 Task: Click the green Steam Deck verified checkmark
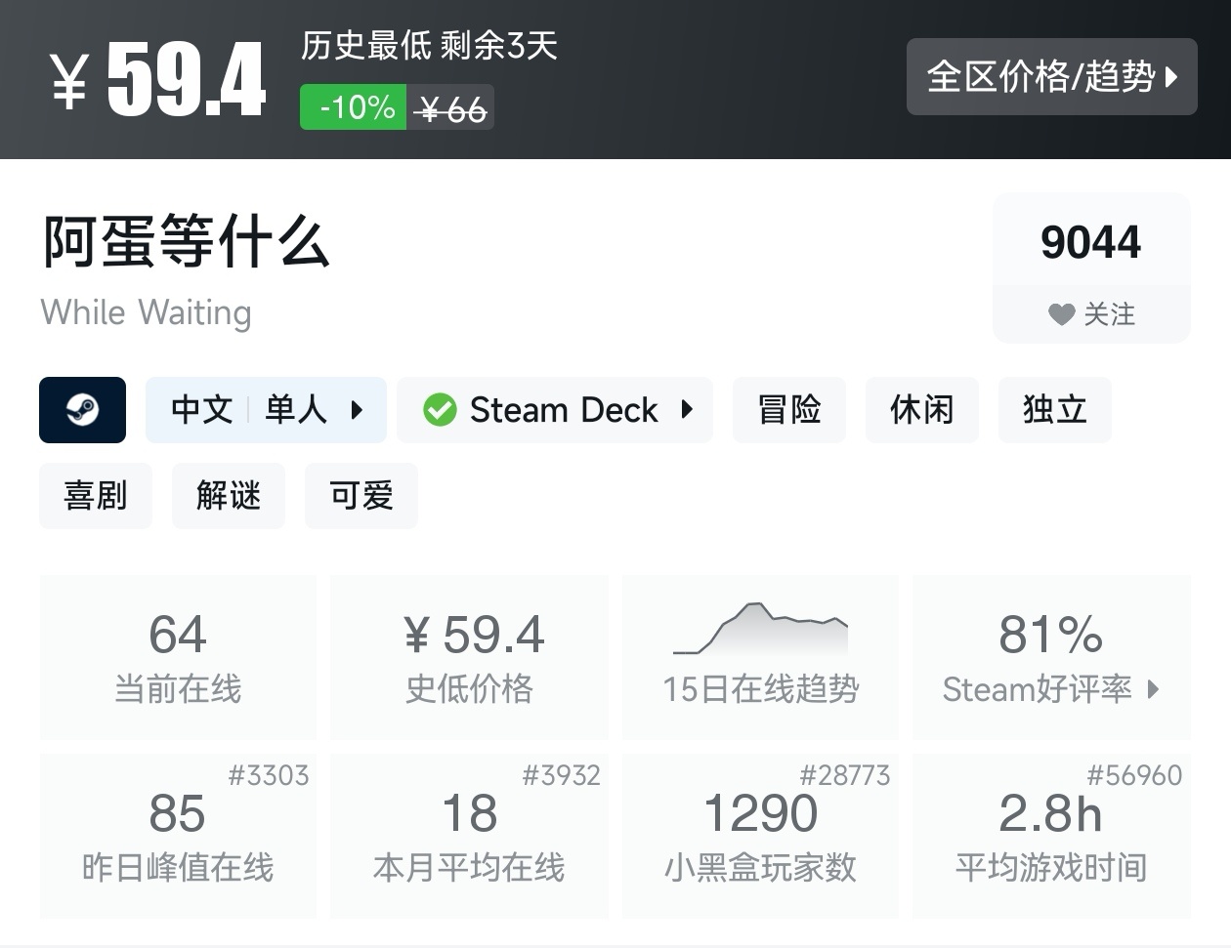click(440, 410)
